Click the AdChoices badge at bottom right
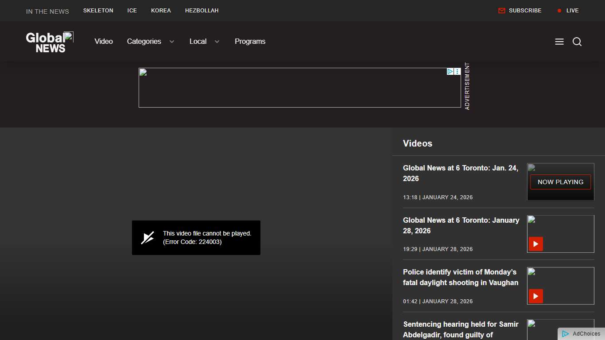 point(582,334)
